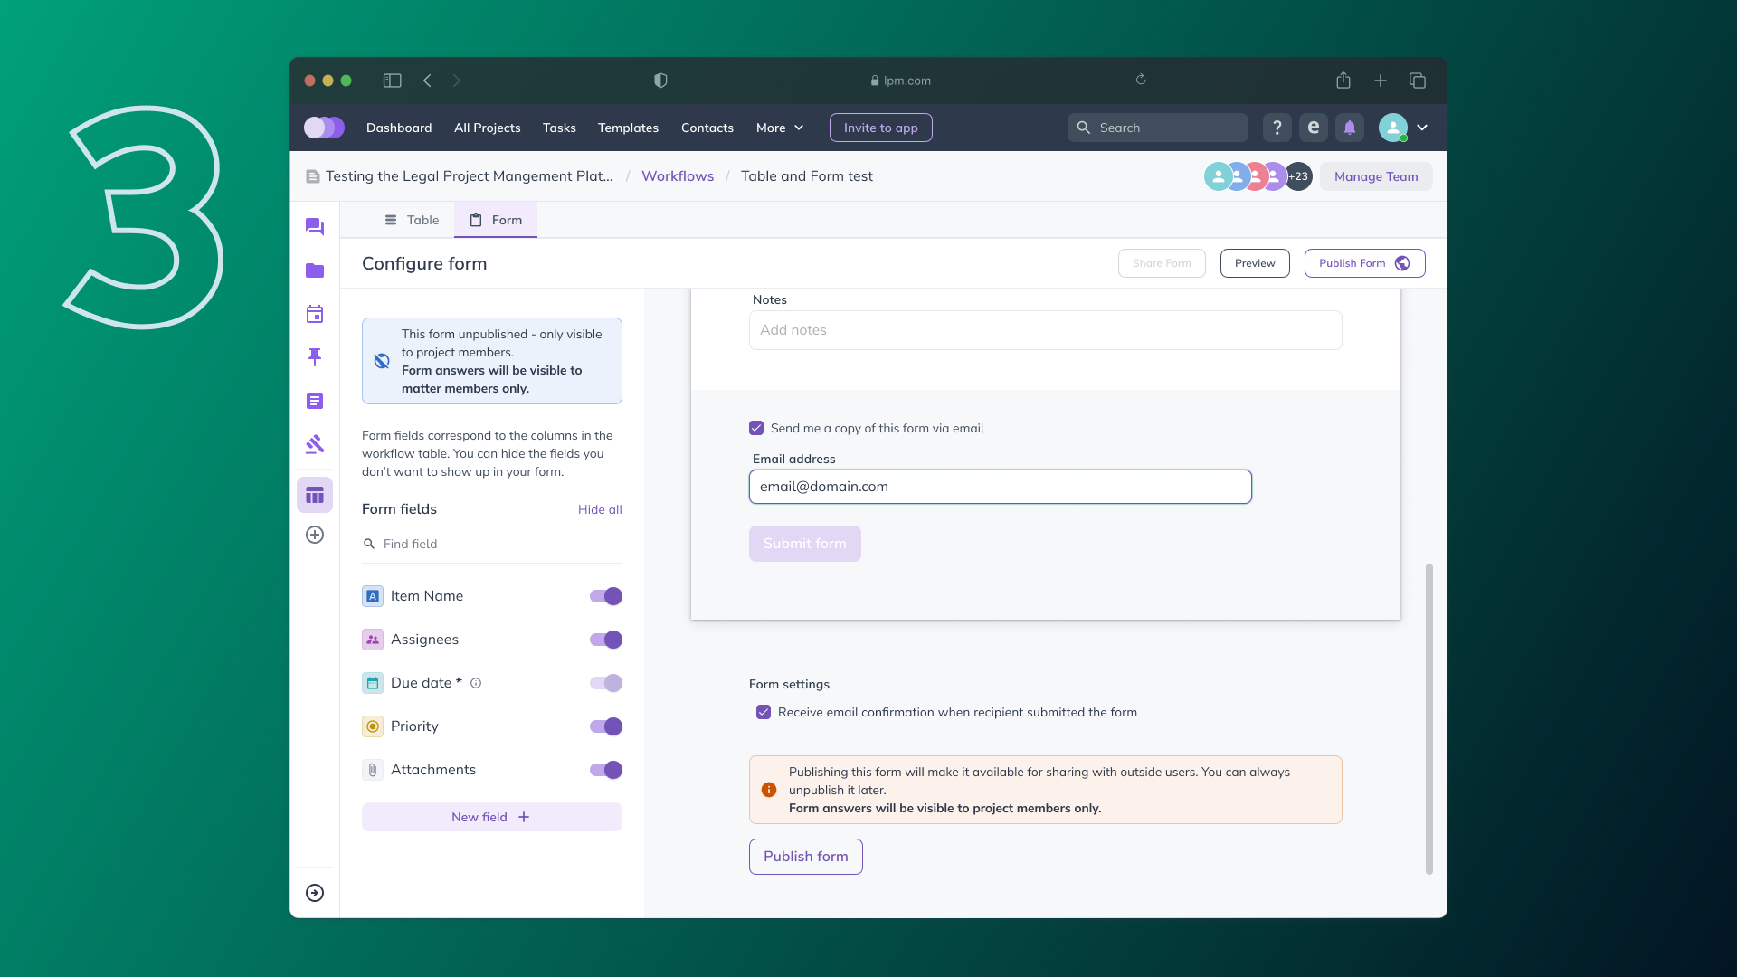Click the Dashboard navigation icon

398,128
